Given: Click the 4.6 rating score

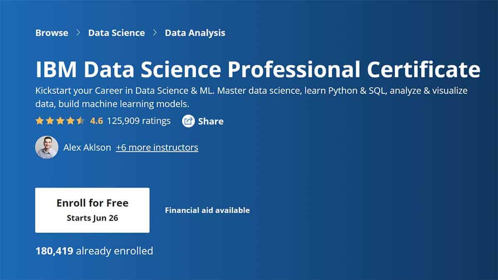Looking at the screenshot, I should pyautogui.click(x=96, y=121).
